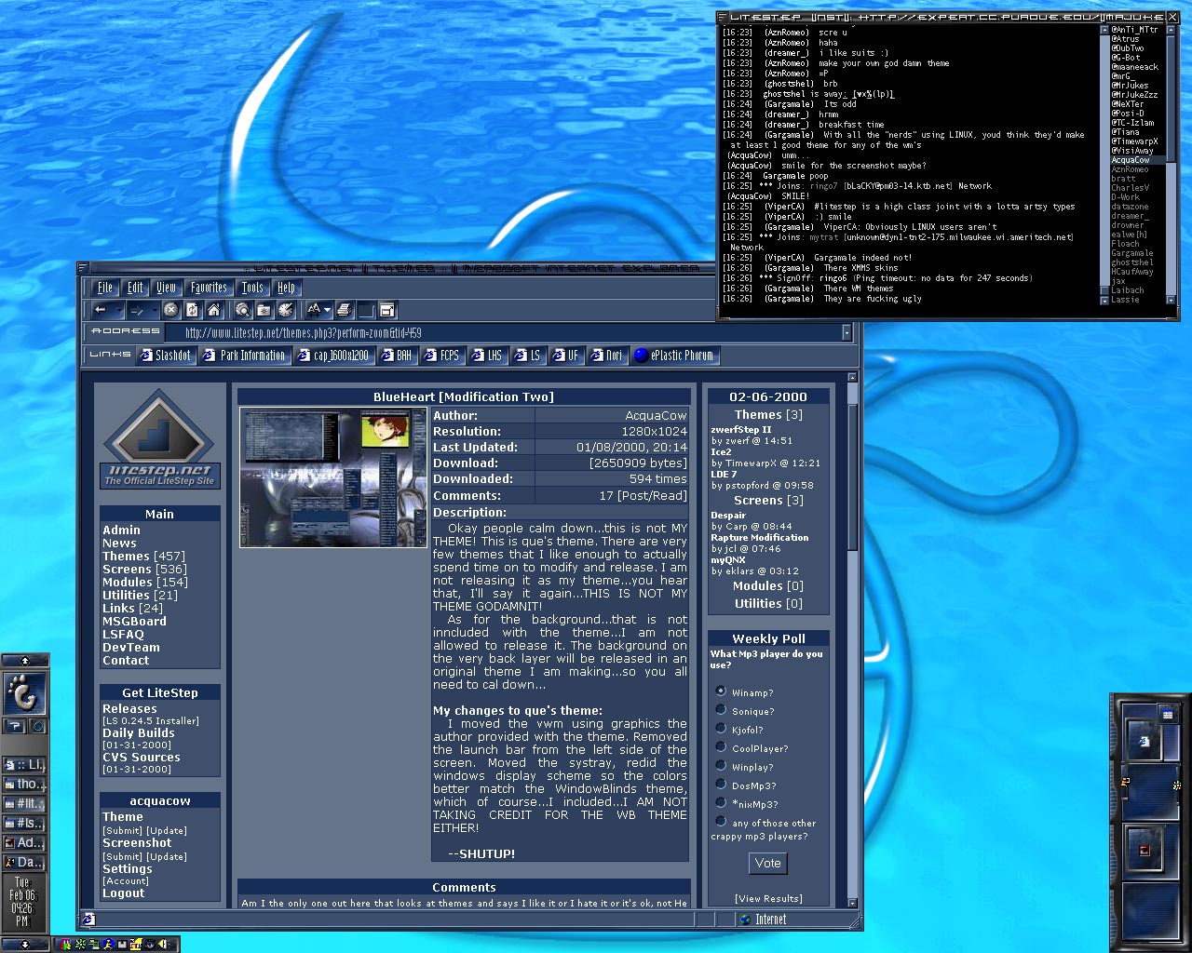1192x953 pixels.
Task: Open the address bar dropdown arrow
Action: point(847,332)
